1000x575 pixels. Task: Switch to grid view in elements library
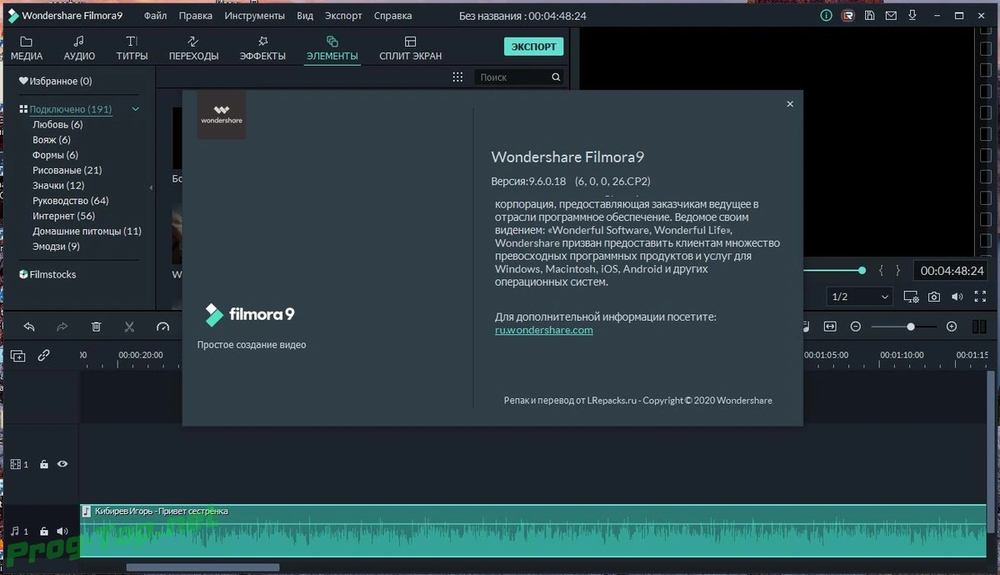coord(457,77)
